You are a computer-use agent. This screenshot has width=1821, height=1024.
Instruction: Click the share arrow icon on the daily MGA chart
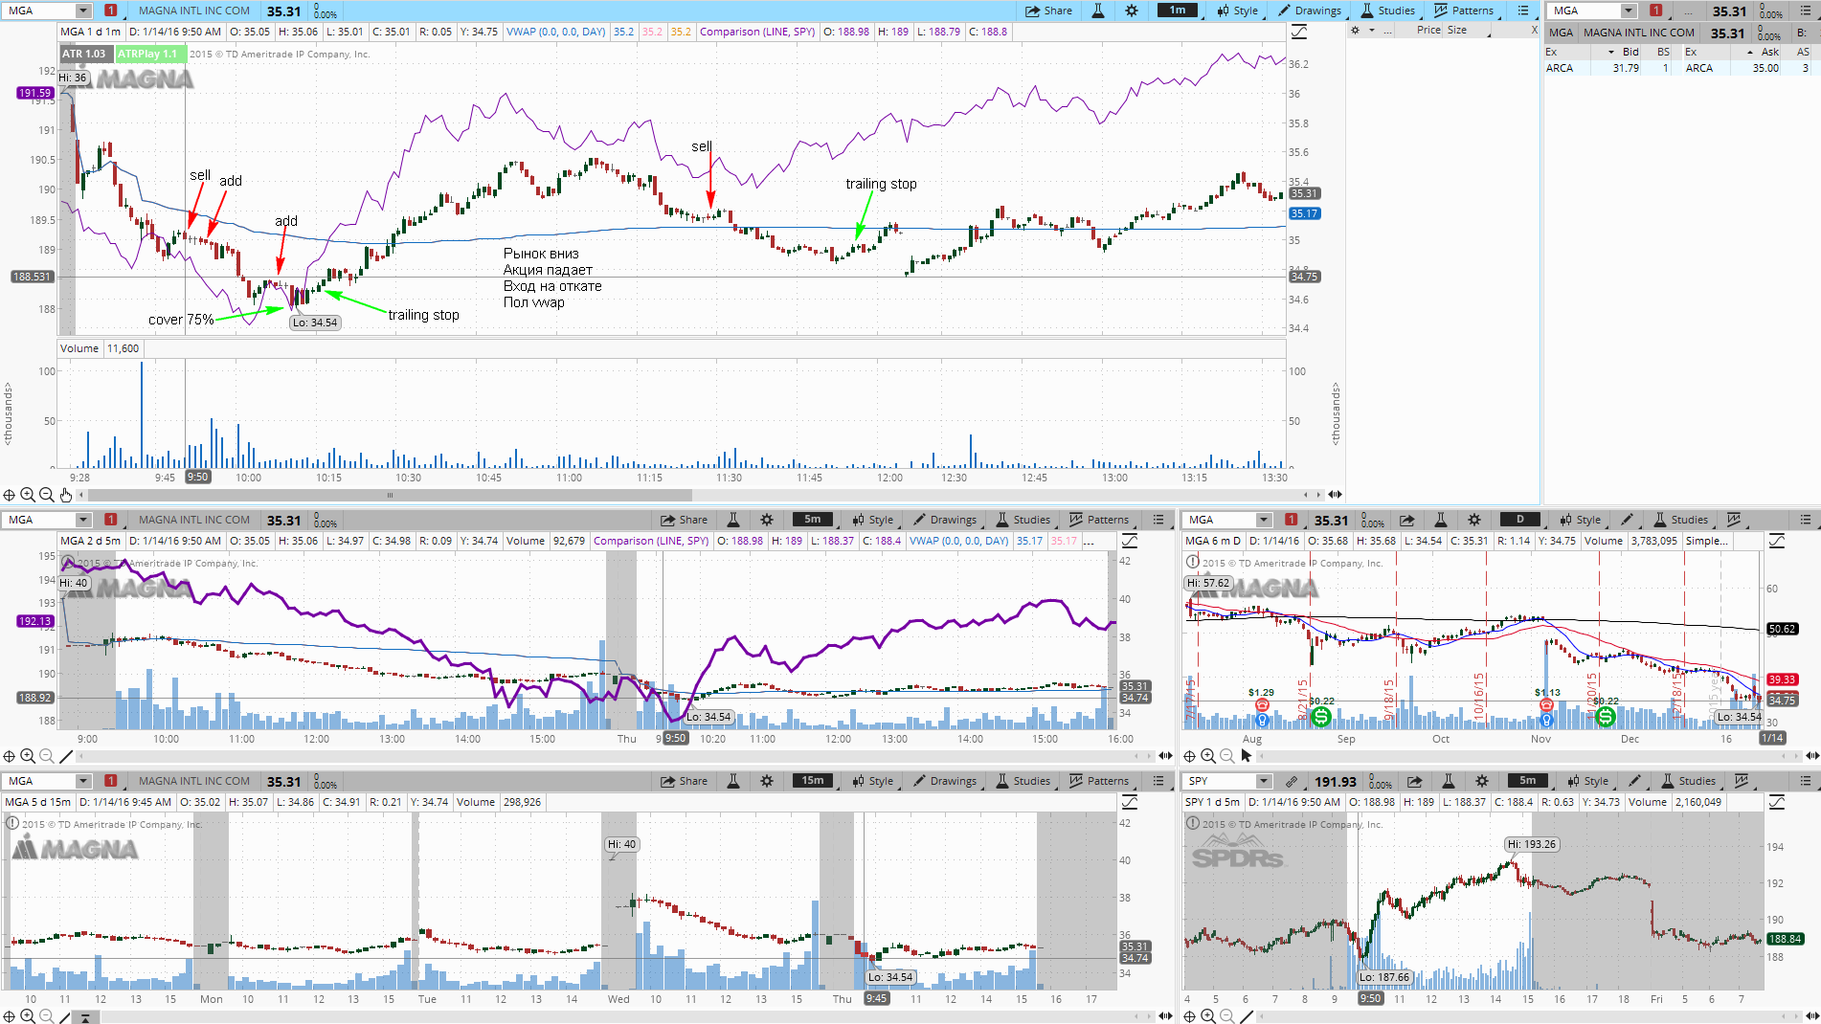[x=1407, y=520]
